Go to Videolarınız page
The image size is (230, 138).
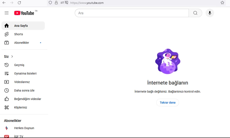(22, 82)
